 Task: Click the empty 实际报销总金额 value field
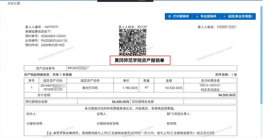pyautogui.click(x=210, y=101)
